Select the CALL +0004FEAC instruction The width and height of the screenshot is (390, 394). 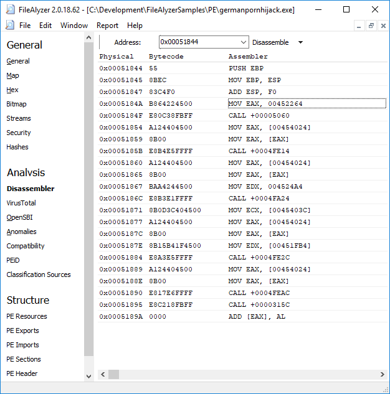pyautogui.click(x=259, y=293)
